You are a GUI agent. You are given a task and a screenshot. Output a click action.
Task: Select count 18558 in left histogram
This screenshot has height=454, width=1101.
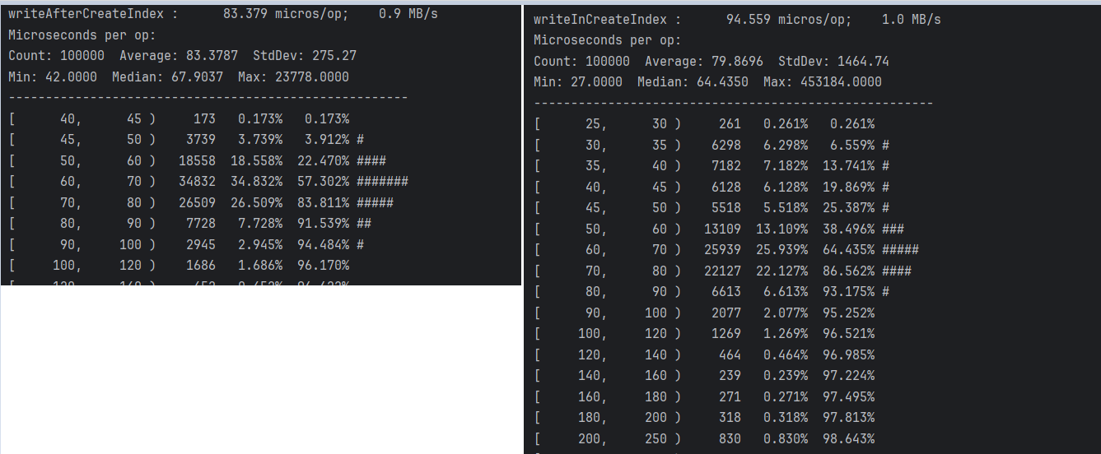tap(197, 161)
